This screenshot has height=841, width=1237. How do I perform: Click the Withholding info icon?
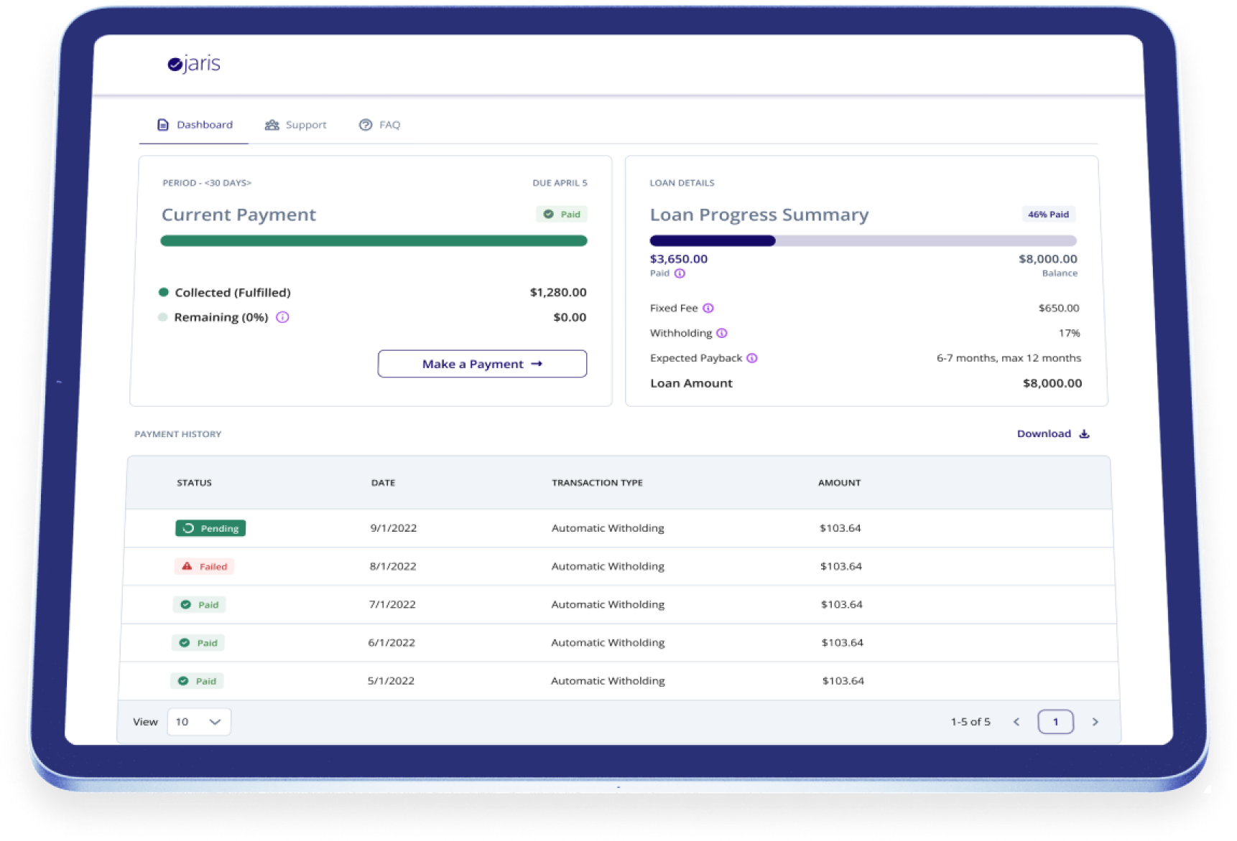pyautogui.click(x=722, y=333)
